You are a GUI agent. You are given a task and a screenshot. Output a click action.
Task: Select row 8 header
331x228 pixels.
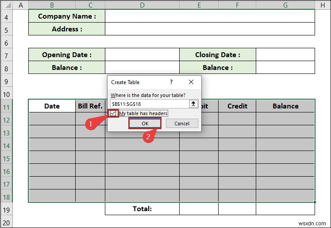point(6,69)
